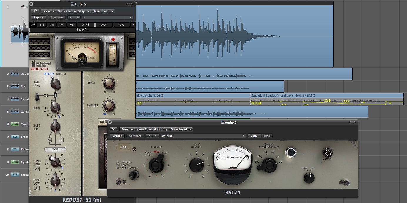The image size is (407, 203).
Task: Open the Show Channel Strip dropdown in REDD
Action: (73, 11)
